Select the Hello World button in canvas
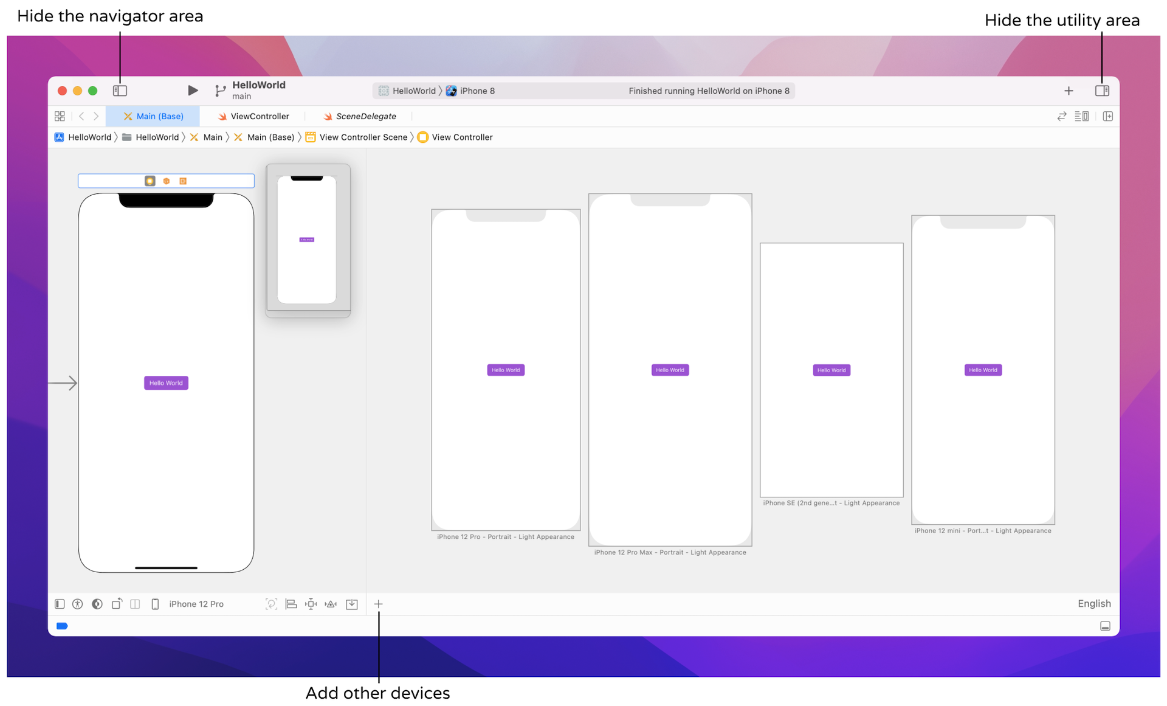Image resolution: width=1167 pixels, height=706 pixels. tap(166, 383)
